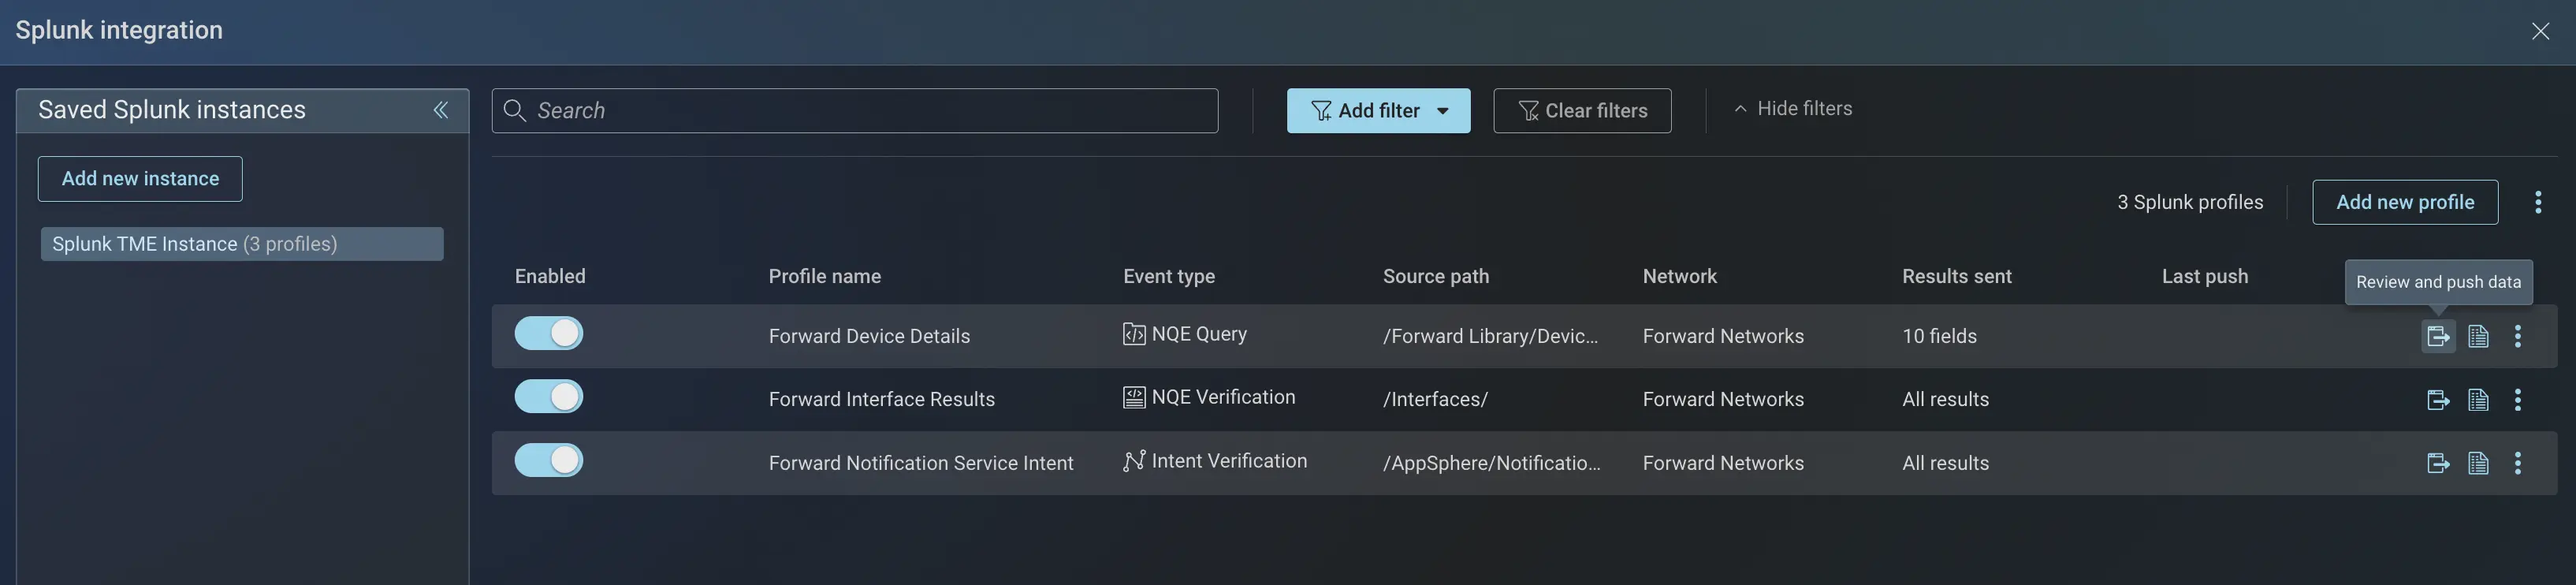Click the Results sent column header
The width and height of the screenshot is (2576, 585).
[x=1957, y=276]
